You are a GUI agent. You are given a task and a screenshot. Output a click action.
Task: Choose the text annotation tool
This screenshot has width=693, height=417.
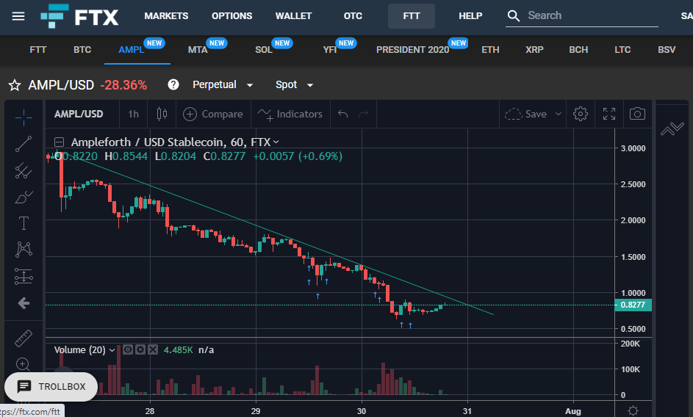pyautogui.click(x=24, y=223)
